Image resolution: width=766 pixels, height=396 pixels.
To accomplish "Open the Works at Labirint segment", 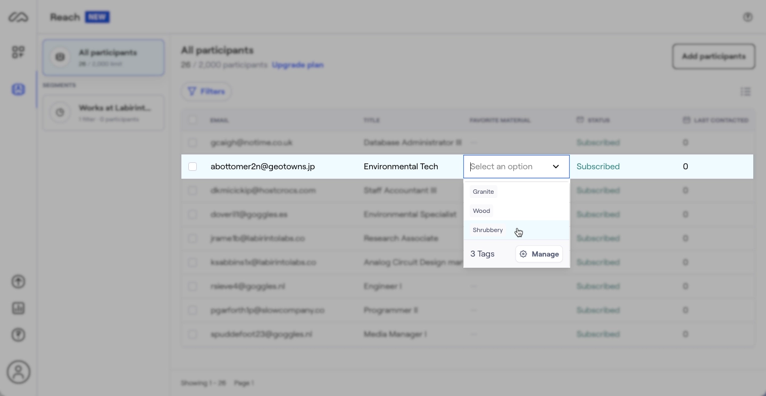I will [103, 112].
